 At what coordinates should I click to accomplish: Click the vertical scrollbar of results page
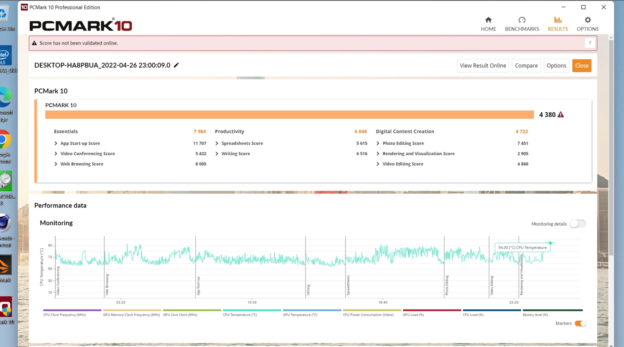pyautogui.click(x=611, y=148)
